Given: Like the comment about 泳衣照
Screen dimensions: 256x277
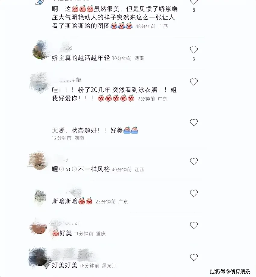Looking at the screenshot, I should click(194, 82).
